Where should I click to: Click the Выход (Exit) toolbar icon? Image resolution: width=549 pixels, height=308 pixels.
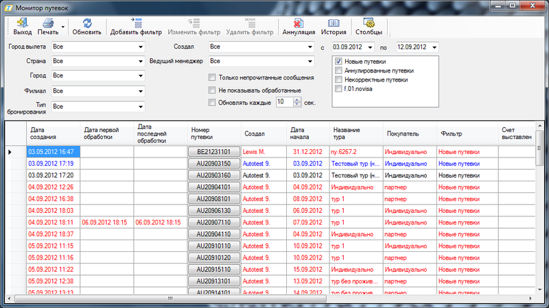tap(22, 23)
